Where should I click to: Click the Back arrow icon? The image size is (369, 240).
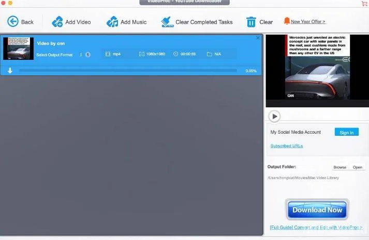(x=13, y=22)
